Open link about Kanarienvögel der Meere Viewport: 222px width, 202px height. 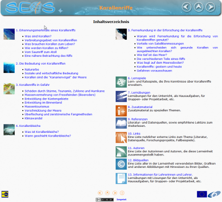tap(55, 77)
